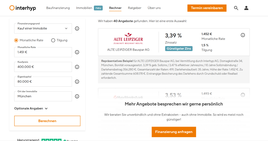Click the Berechnen button
This screenshot has height=141, width=268.
point(47,121)
